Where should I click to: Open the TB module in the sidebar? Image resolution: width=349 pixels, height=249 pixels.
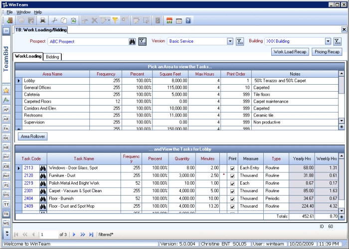6,214
